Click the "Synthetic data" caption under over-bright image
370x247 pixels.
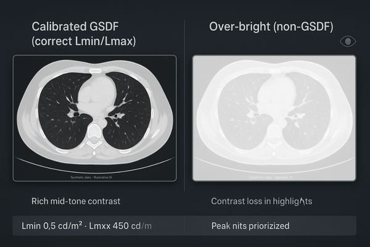pyautogui.click(x=274, y=177)
